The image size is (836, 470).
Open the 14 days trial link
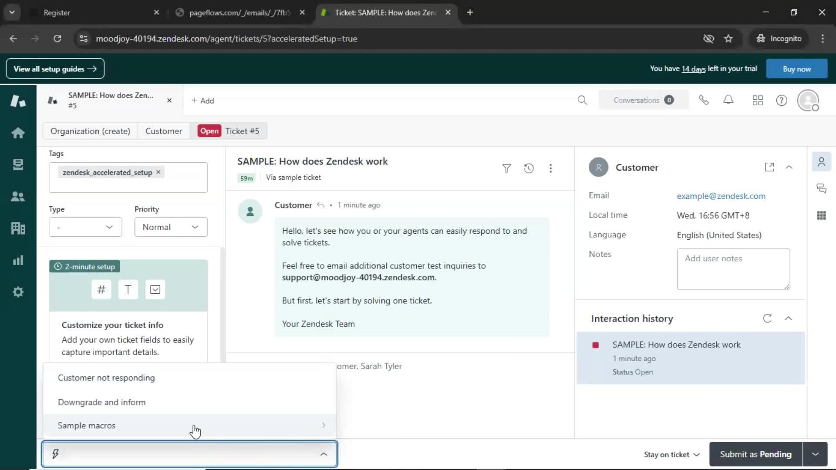coord(693,69)
